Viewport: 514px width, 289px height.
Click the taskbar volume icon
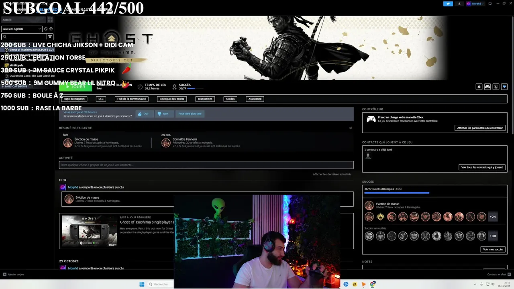(x=493, y=284)
